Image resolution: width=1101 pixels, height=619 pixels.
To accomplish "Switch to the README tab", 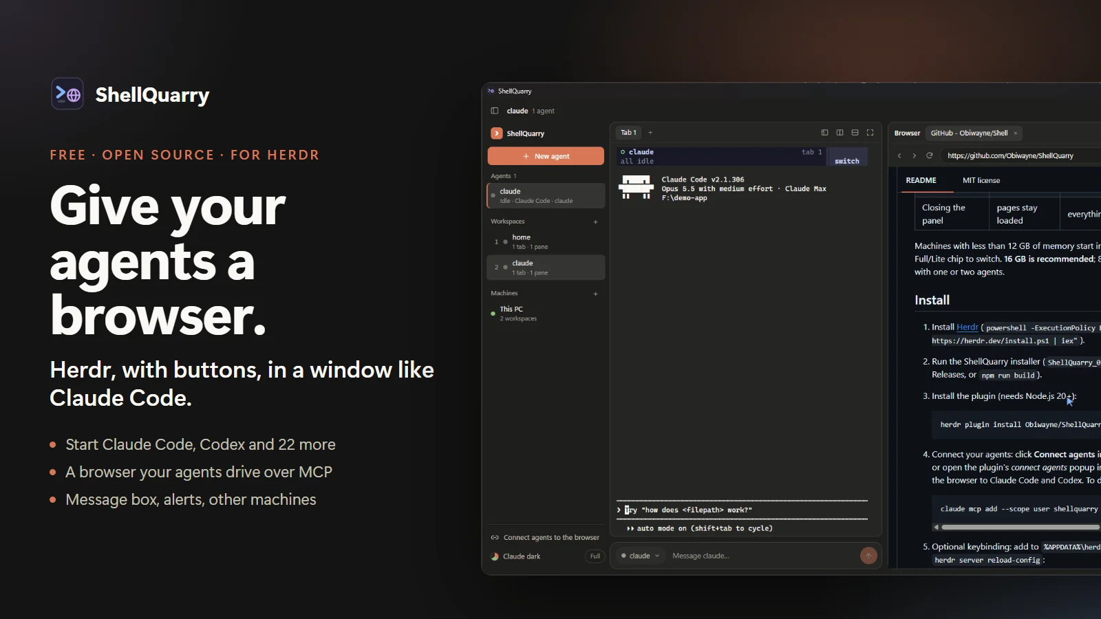I will (921, 180).
